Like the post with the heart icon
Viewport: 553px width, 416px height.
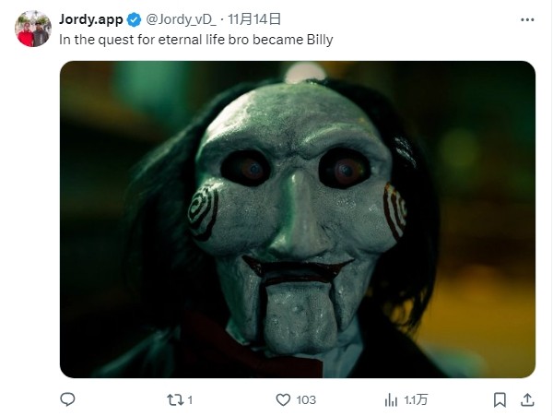(x=283, y=399)
